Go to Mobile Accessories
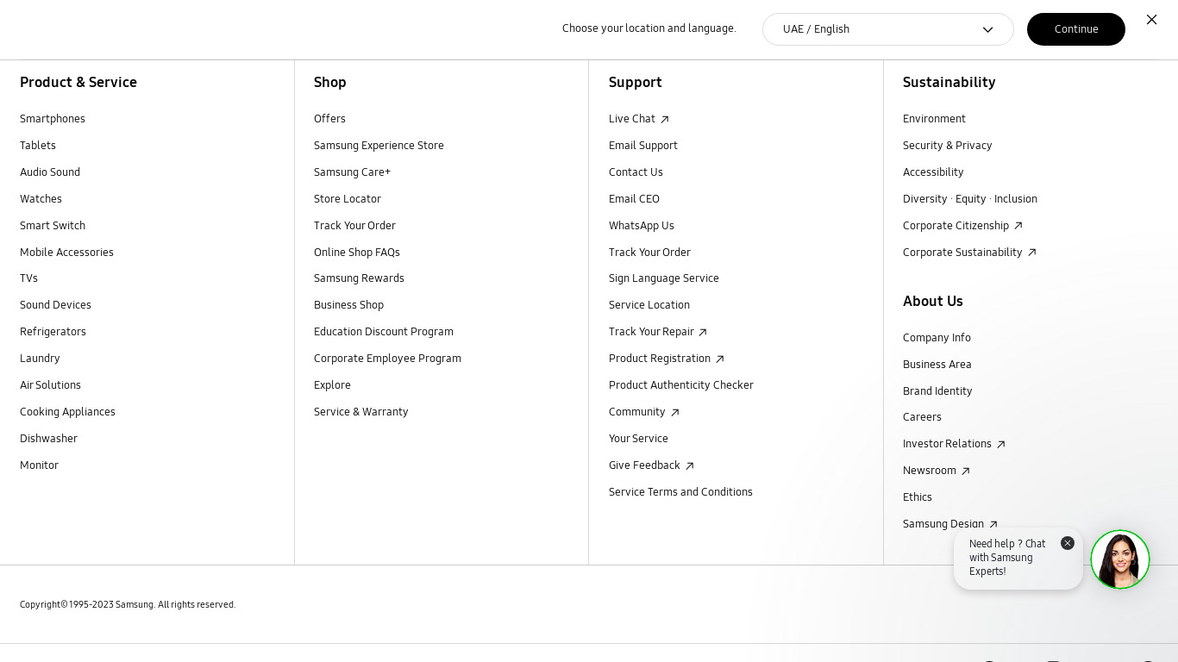 (66, 253)
